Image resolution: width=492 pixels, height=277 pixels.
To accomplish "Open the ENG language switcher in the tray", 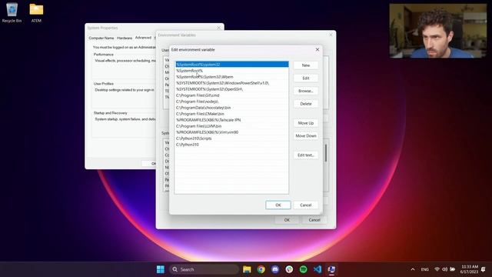I will [425, 269].
